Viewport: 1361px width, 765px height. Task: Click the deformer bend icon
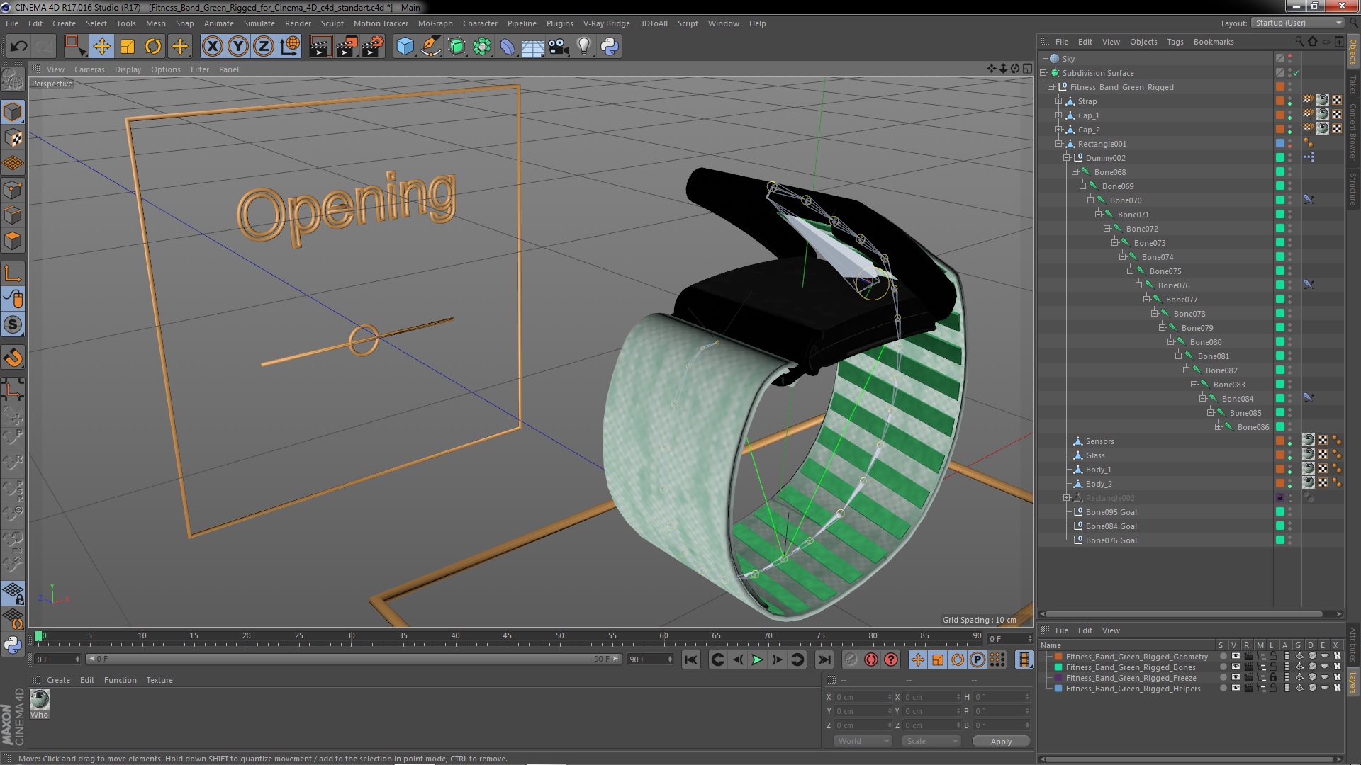coord(508,47)
